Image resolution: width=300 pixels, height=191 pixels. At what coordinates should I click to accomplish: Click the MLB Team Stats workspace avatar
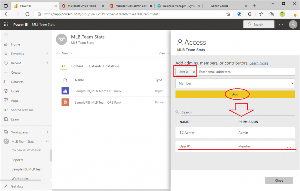(x=62, y=39)
